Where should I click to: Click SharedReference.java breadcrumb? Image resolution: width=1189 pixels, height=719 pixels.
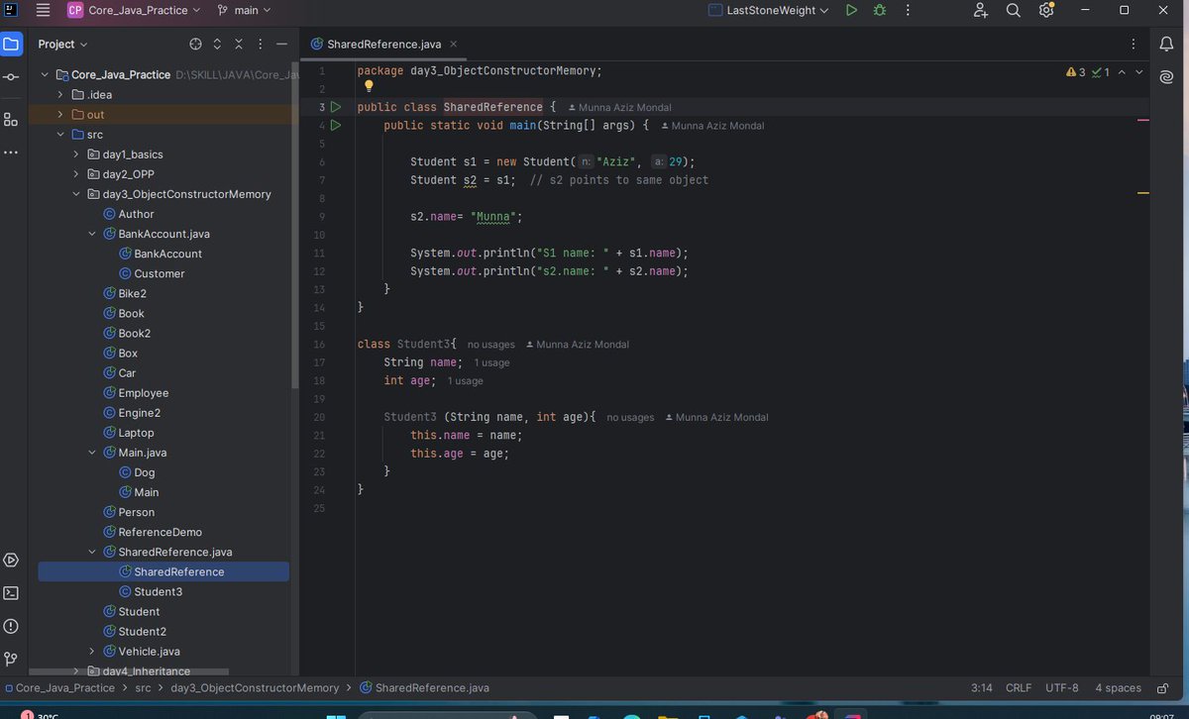tap(424, 687)
